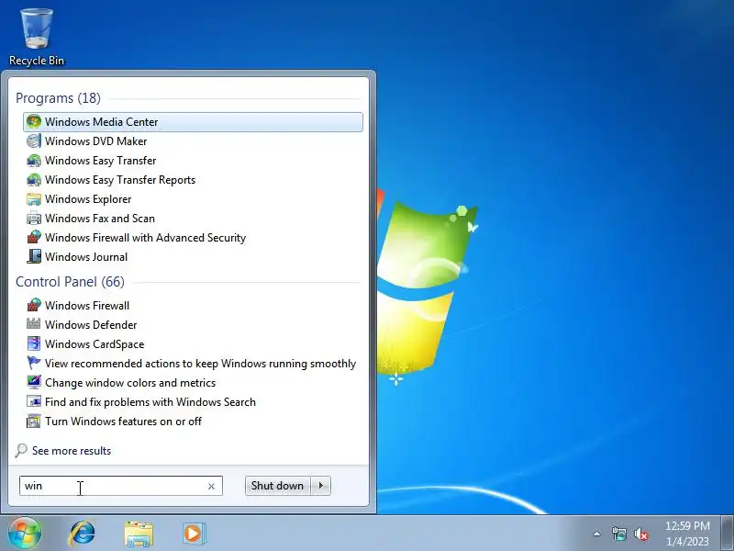Select the Windows CardSpace text

click(95, 343)
